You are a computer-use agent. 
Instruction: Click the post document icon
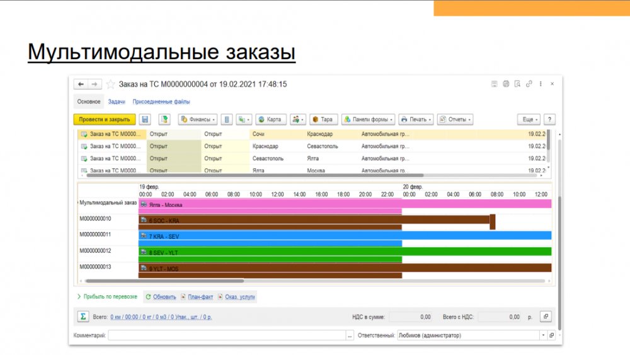pyautogui.click(x=165, y=119)
